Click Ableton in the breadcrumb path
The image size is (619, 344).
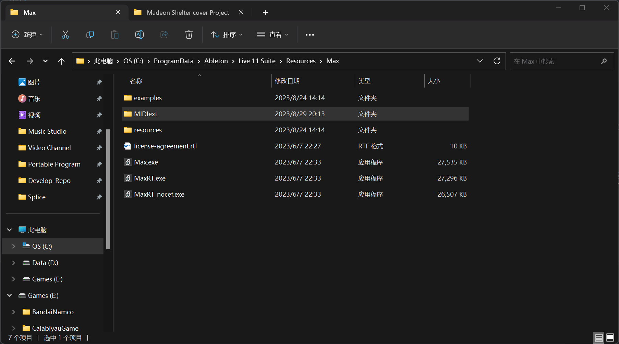tap(216, 61)
